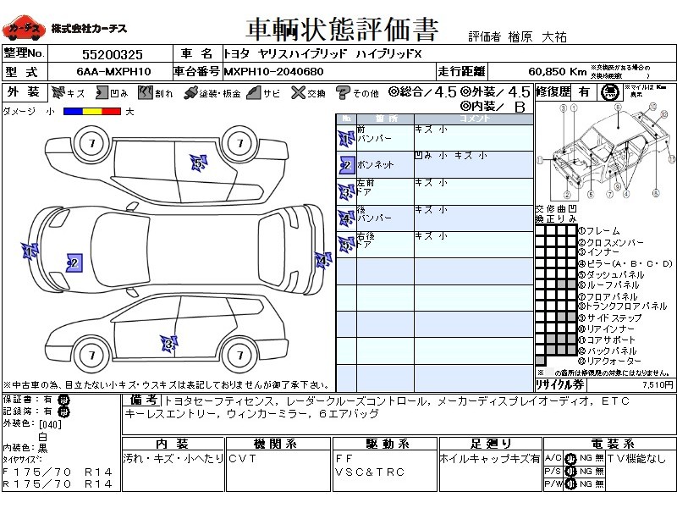Click the フレーム repair grid first cell

[539, 230]
